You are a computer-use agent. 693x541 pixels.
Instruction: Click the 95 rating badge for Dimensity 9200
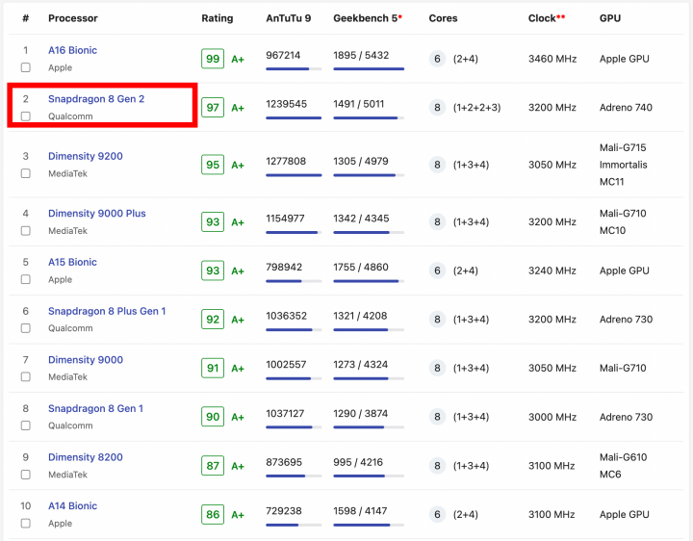pyautogui.click(x=213, y=165)
